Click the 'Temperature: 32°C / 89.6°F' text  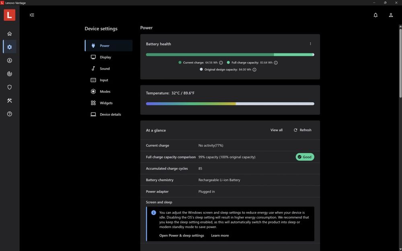(170, 93)
